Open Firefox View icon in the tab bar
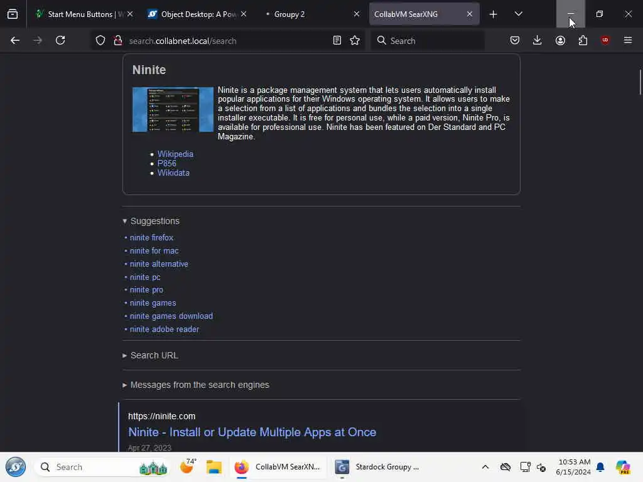The height and width of the screenshot is (482, 643). (x=13, y=14)
